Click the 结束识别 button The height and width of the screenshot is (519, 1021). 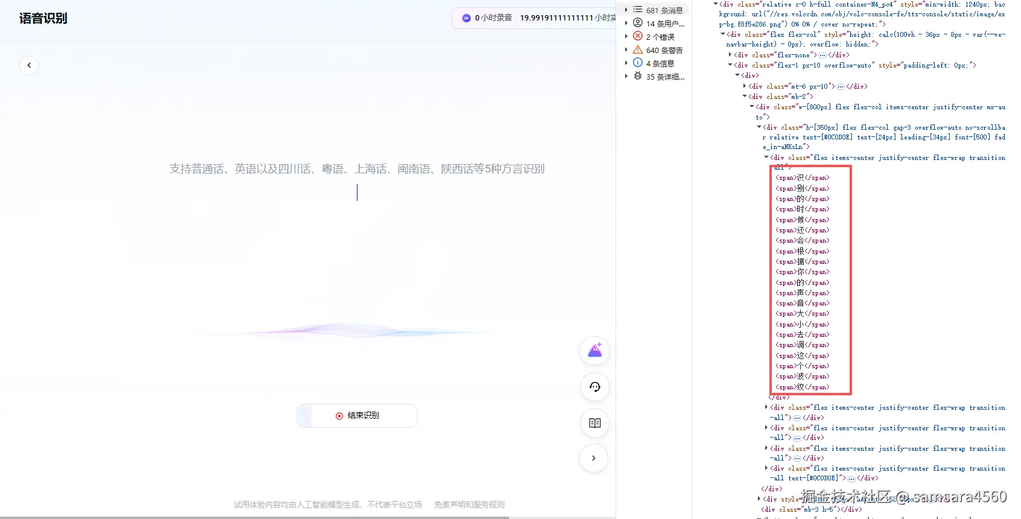[357, 416]
